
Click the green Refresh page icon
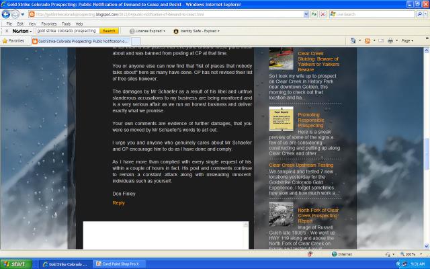click(314, 14)
